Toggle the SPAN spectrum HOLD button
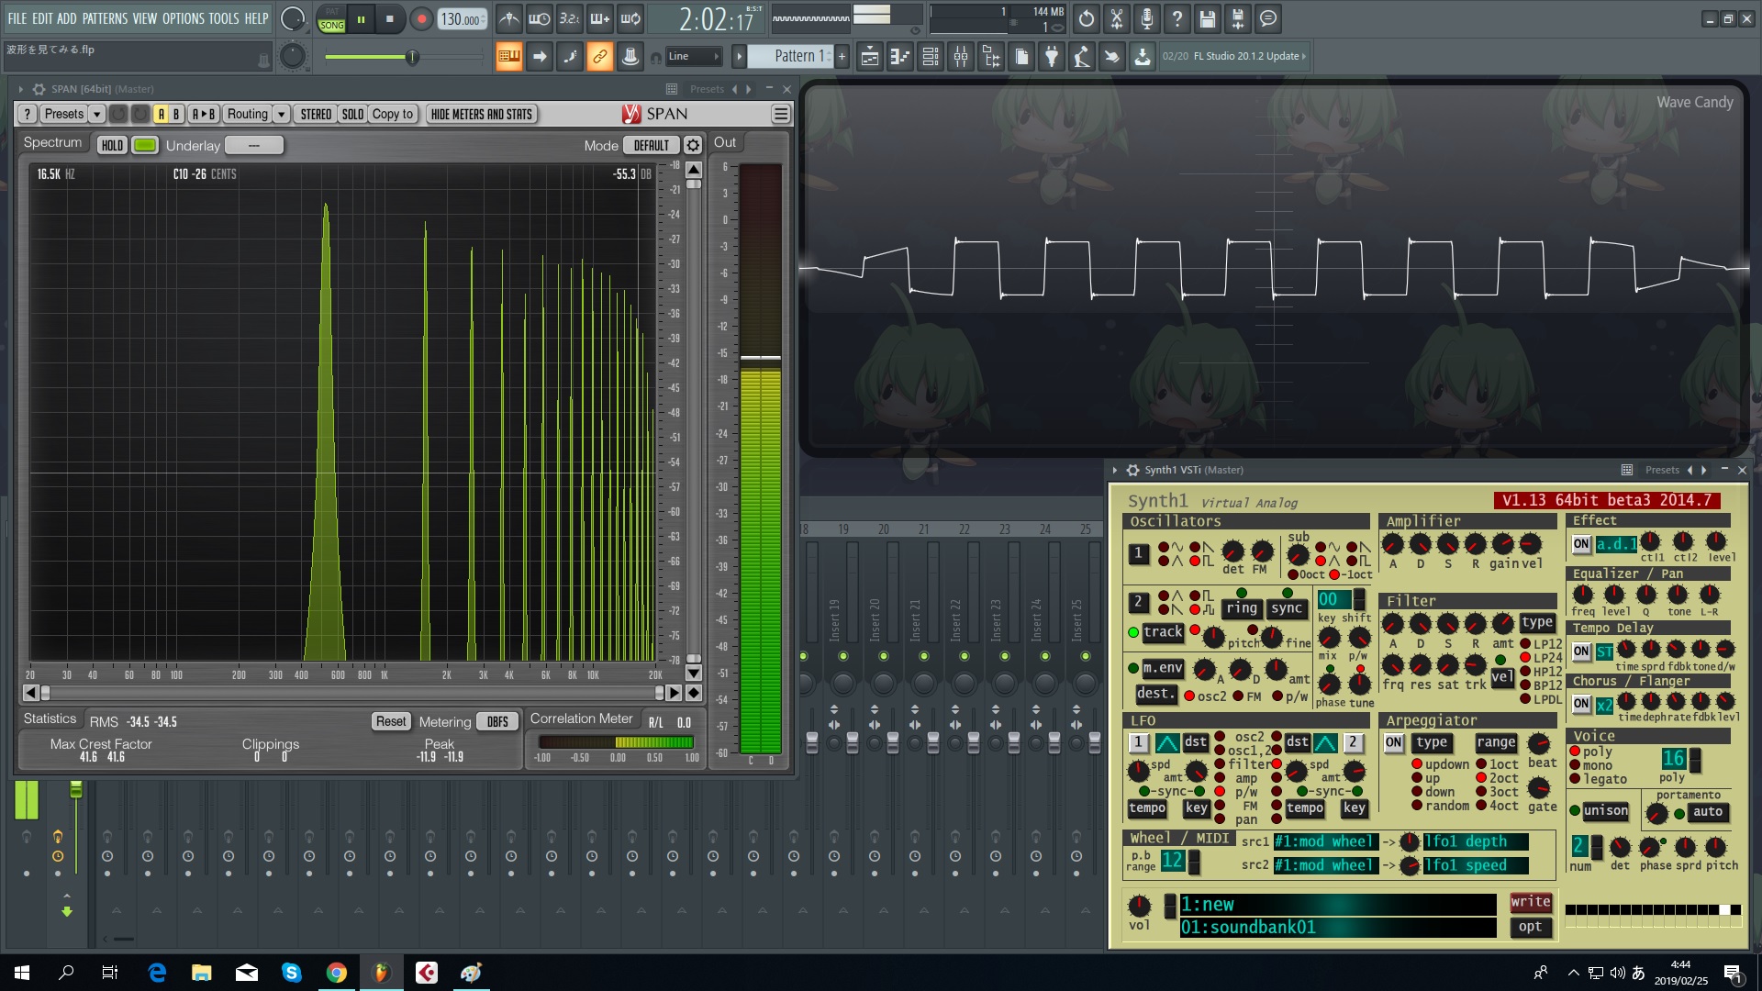Image resolution: width=1762 pixels, height=991 pixels. point(112,145)
